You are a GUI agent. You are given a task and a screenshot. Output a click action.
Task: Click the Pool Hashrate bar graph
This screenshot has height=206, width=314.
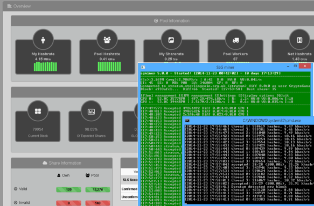[x=109, y=67]
